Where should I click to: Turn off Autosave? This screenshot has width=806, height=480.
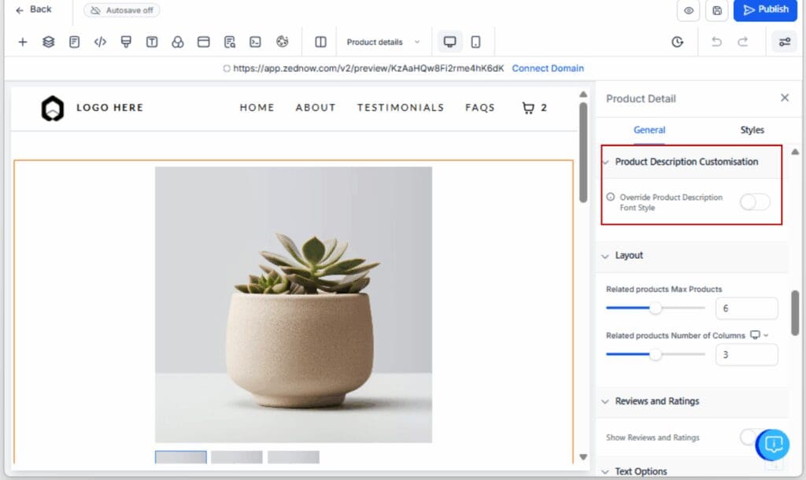[121, 11]
